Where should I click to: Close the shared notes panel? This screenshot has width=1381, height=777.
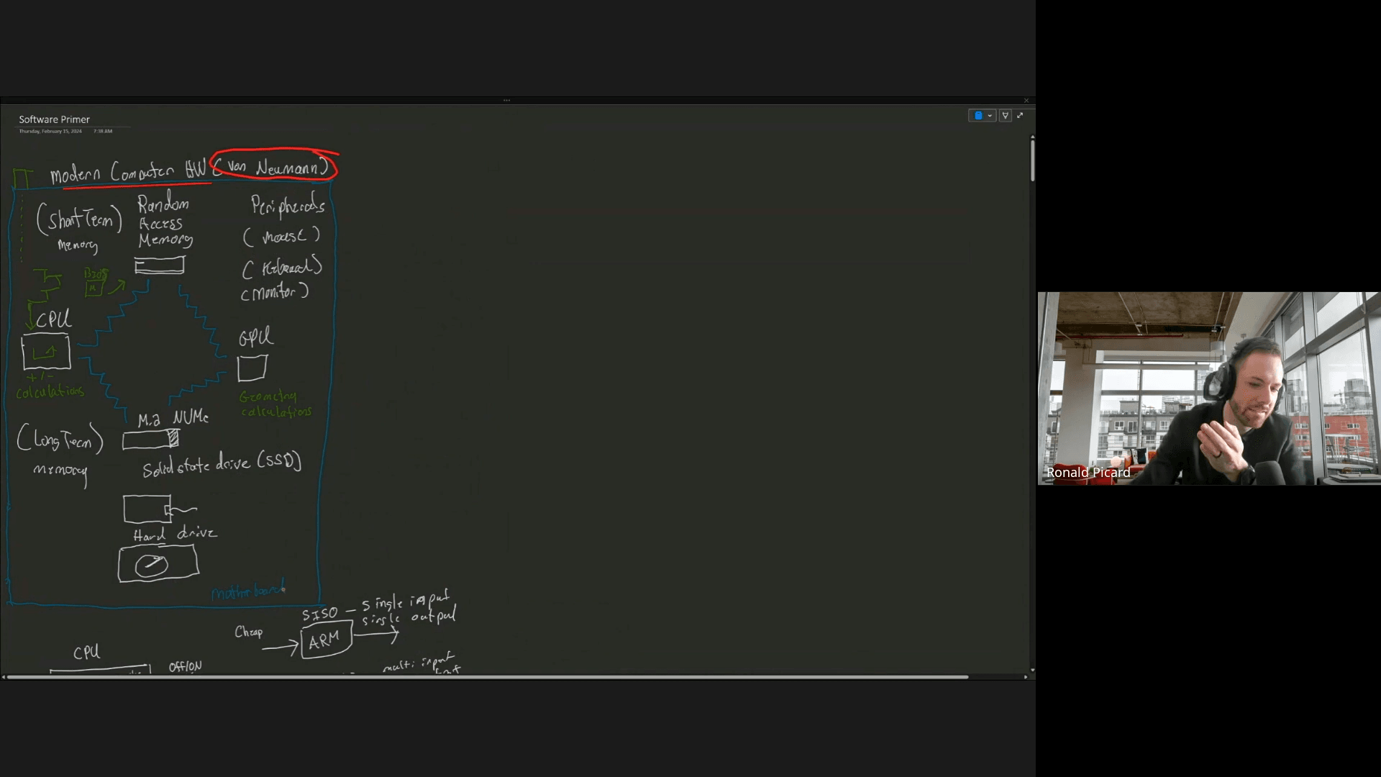(1026, 101)
